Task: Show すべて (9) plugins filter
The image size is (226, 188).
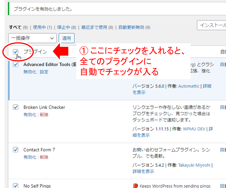Action: coord(18,27)
